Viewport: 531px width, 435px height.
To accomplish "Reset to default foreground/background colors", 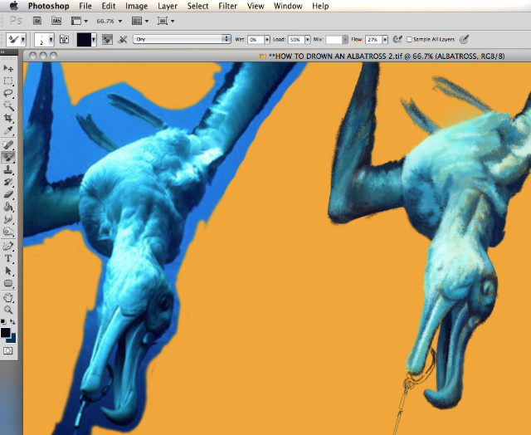I will [x=3, y=321].
